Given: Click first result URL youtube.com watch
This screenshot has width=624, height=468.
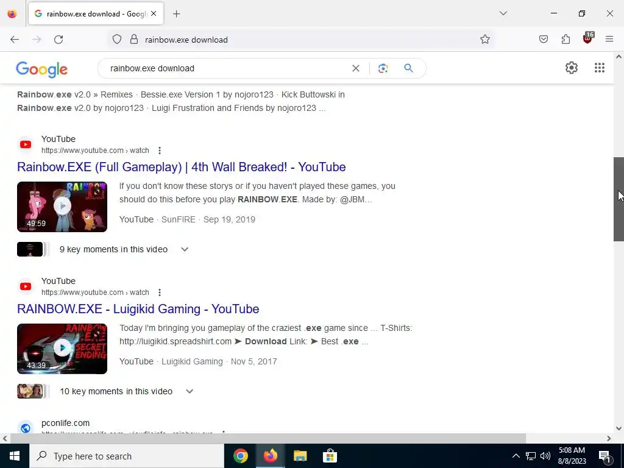Looking at the screenshot, I should pos(95,151).
